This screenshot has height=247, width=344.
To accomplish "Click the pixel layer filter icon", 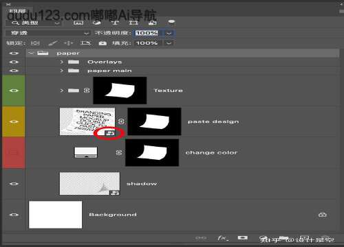I will [x=78, y=23].
